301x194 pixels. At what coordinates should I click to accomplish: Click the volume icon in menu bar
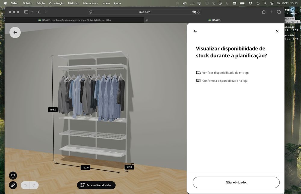pyautogui.click(x=185, y=3)
